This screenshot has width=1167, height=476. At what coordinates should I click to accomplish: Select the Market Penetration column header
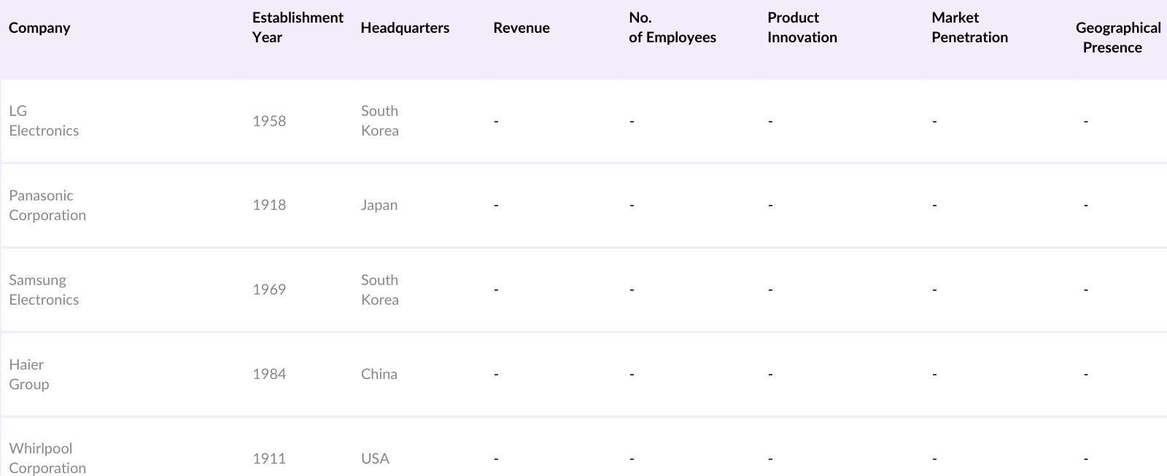[x=969, y=28]
